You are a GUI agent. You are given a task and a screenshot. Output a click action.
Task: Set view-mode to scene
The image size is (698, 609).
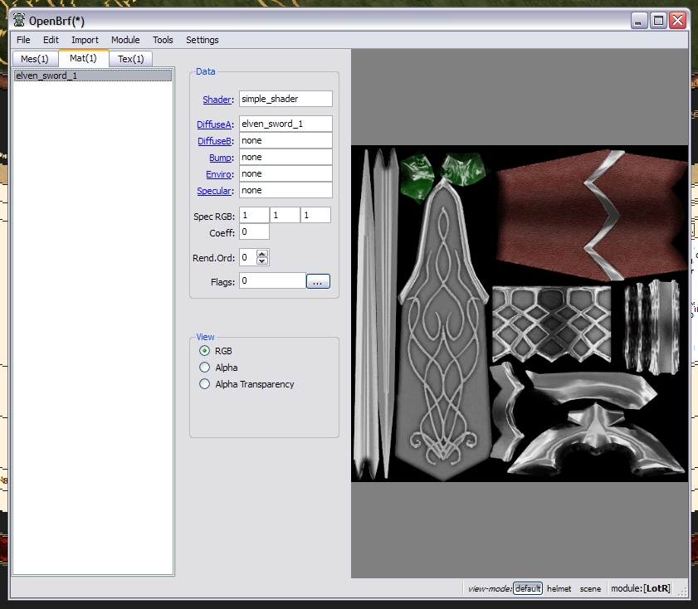point(590,588)
